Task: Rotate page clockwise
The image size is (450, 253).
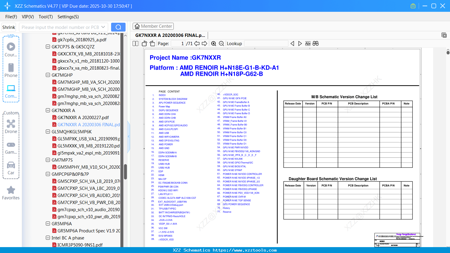Action: [x=152, y=44]
